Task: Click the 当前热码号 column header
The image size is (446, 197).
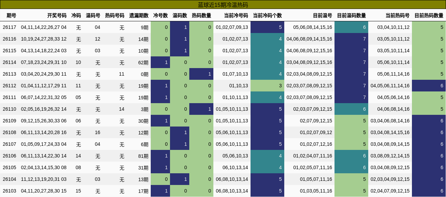Action: point(397,15)
